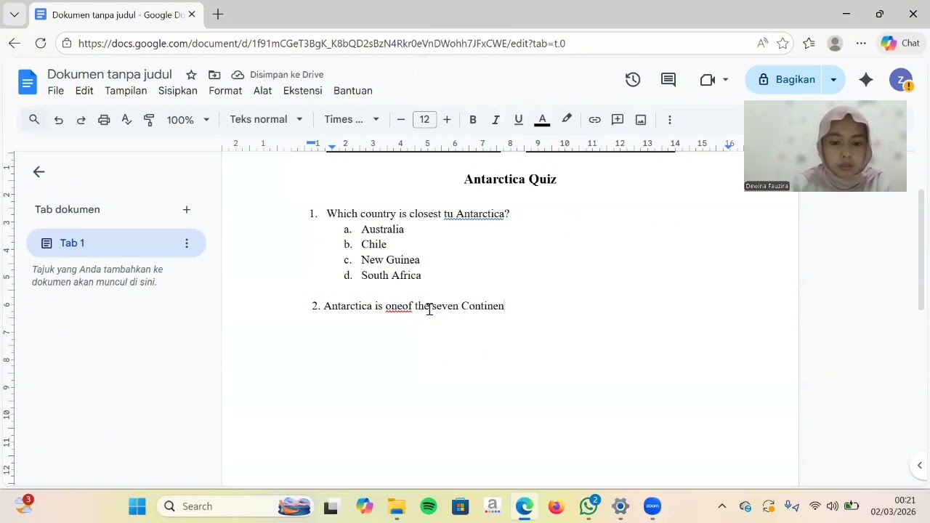Click taskbar Search box
930x523 pixels.
(234, 506)
